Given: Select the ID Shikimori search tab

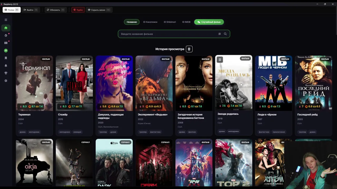Looking at the screenshot, I should (170, 22).
